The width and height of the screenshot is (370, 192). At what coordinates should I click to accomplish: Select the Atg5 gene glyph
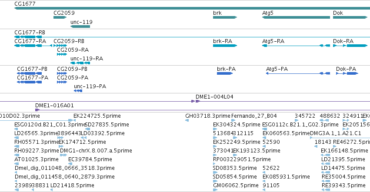pos(296,17)
